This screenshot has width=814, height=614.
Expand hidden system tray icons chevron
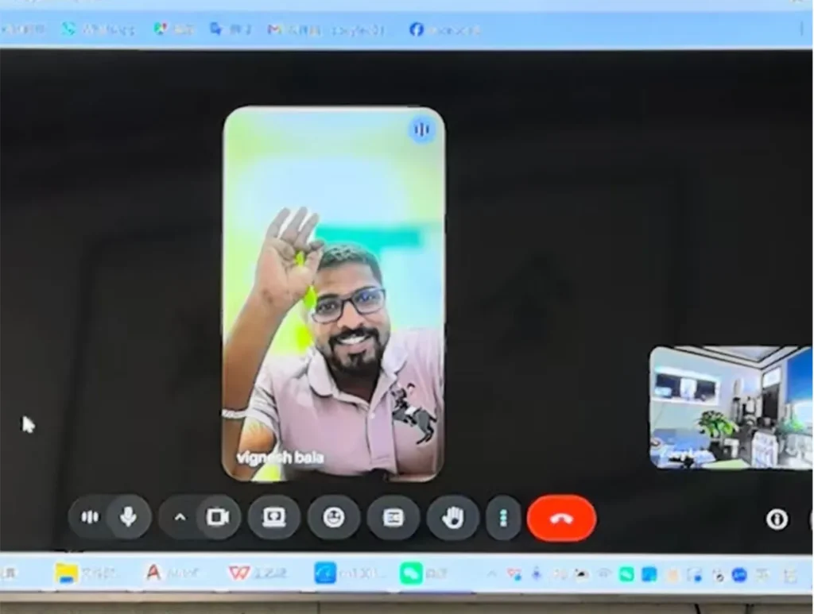(x=491, y=573)
